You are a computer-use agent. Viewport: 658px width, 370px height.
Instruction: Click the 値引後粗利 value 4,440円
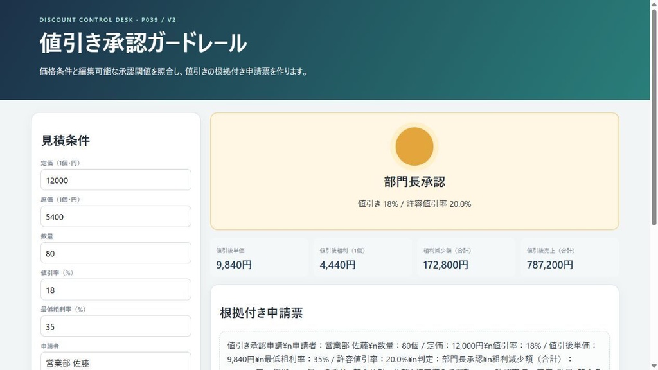coord(337,265)
